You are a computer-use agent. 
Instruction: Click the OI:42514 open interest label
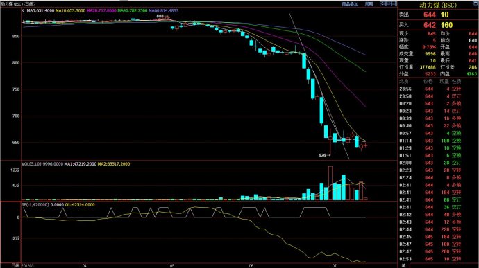(80, 204)
